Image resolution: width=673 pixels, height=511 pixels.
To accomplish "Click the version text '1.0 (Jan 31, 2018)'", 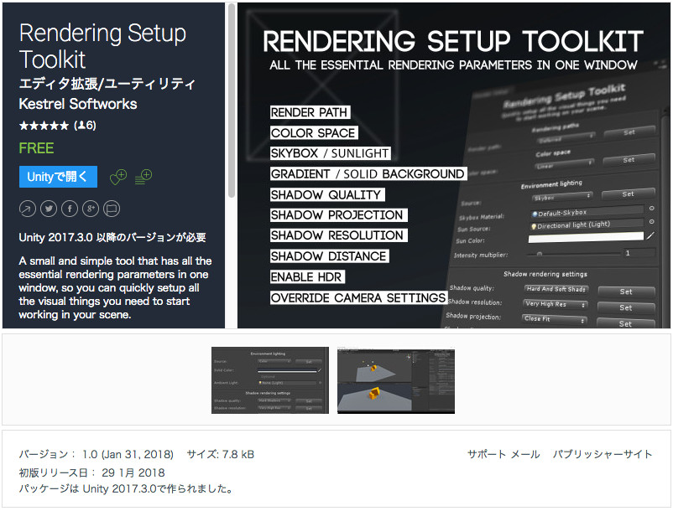I will 128,455.
